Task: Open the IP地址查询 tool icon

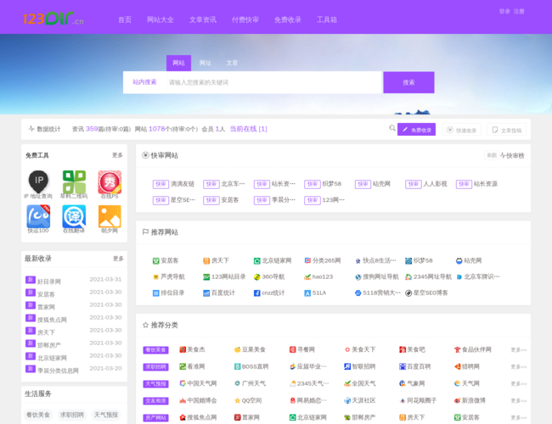Action: tap(38, 181)
